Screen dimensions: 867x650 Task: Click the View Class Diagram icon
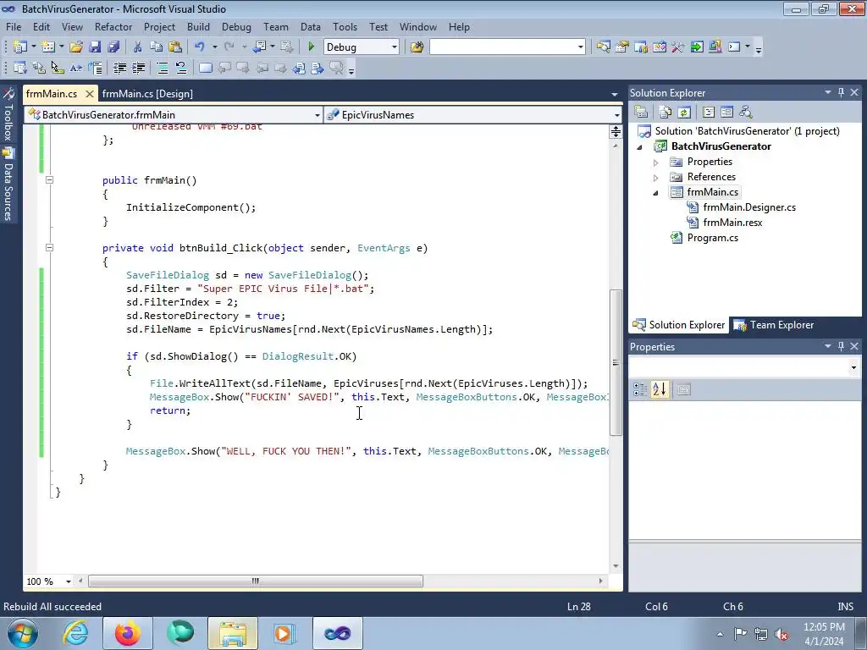746,113
